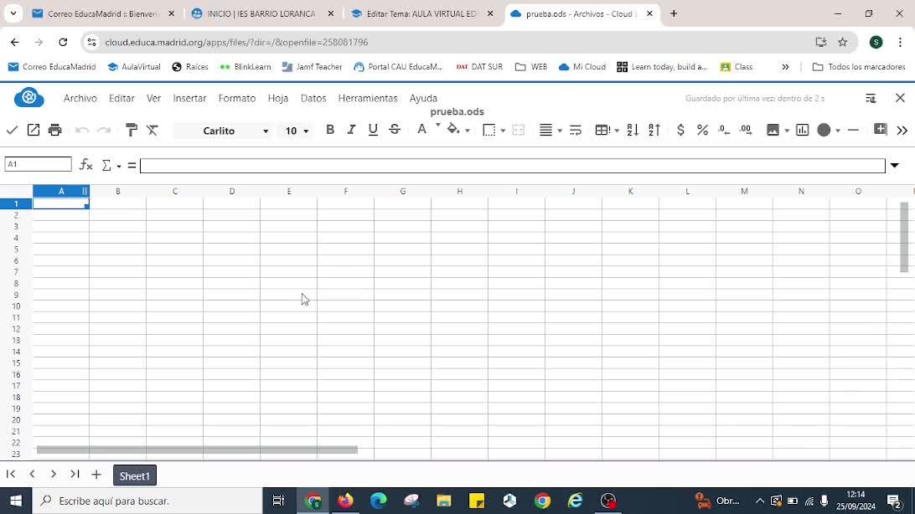This screenshot has width=915, height=514.
Task: Click the Sum sigma icon
Action: [x=106, y=166]
